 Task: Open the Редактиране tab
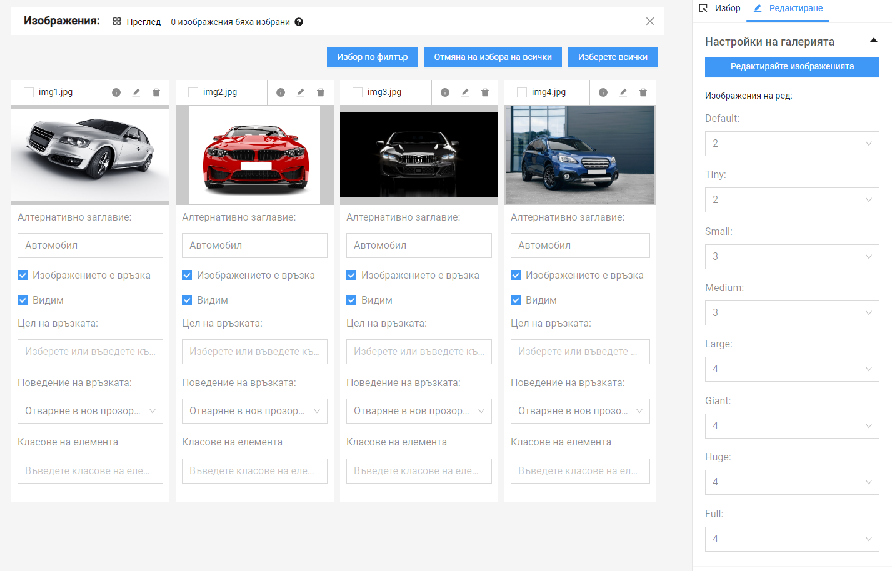789,8
